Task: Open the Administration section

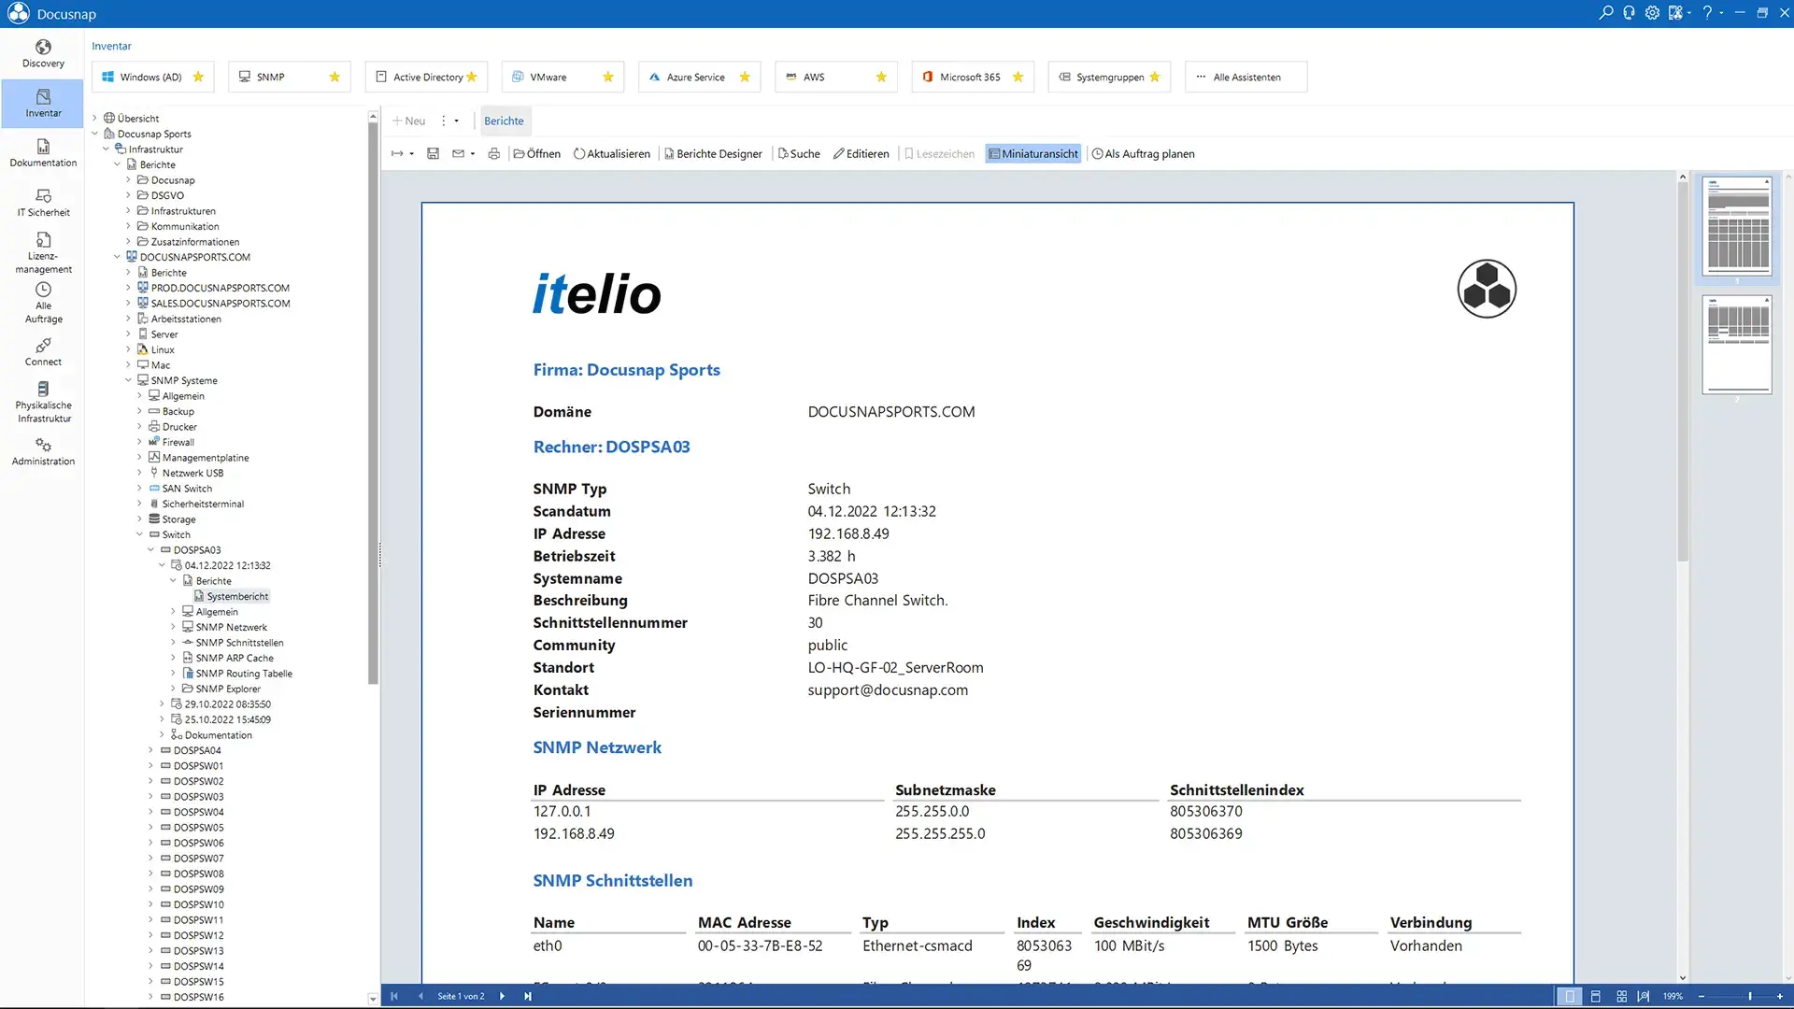Action: pos(43,451)
